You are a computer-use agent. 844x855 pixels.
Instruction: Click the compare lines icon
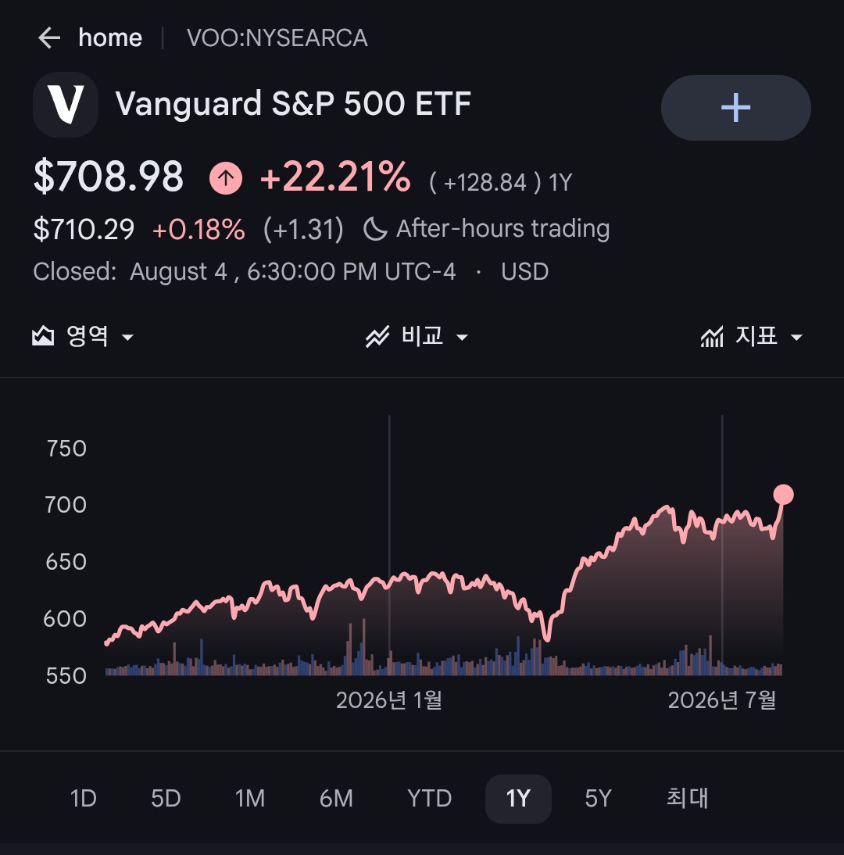377,336
